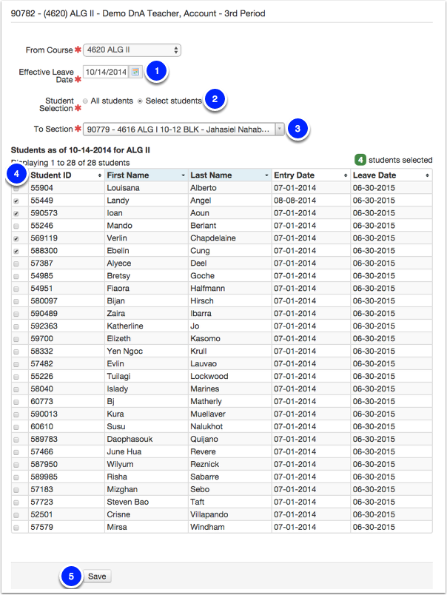Click the Save button
447x595 pixels.
[x=97, y=576]
